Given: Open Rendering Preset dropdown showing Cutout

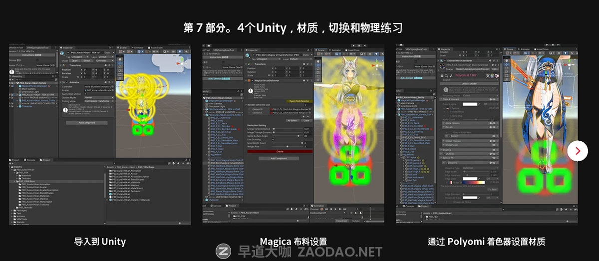Looking at the screenshot, I should [x=480, y=96].
